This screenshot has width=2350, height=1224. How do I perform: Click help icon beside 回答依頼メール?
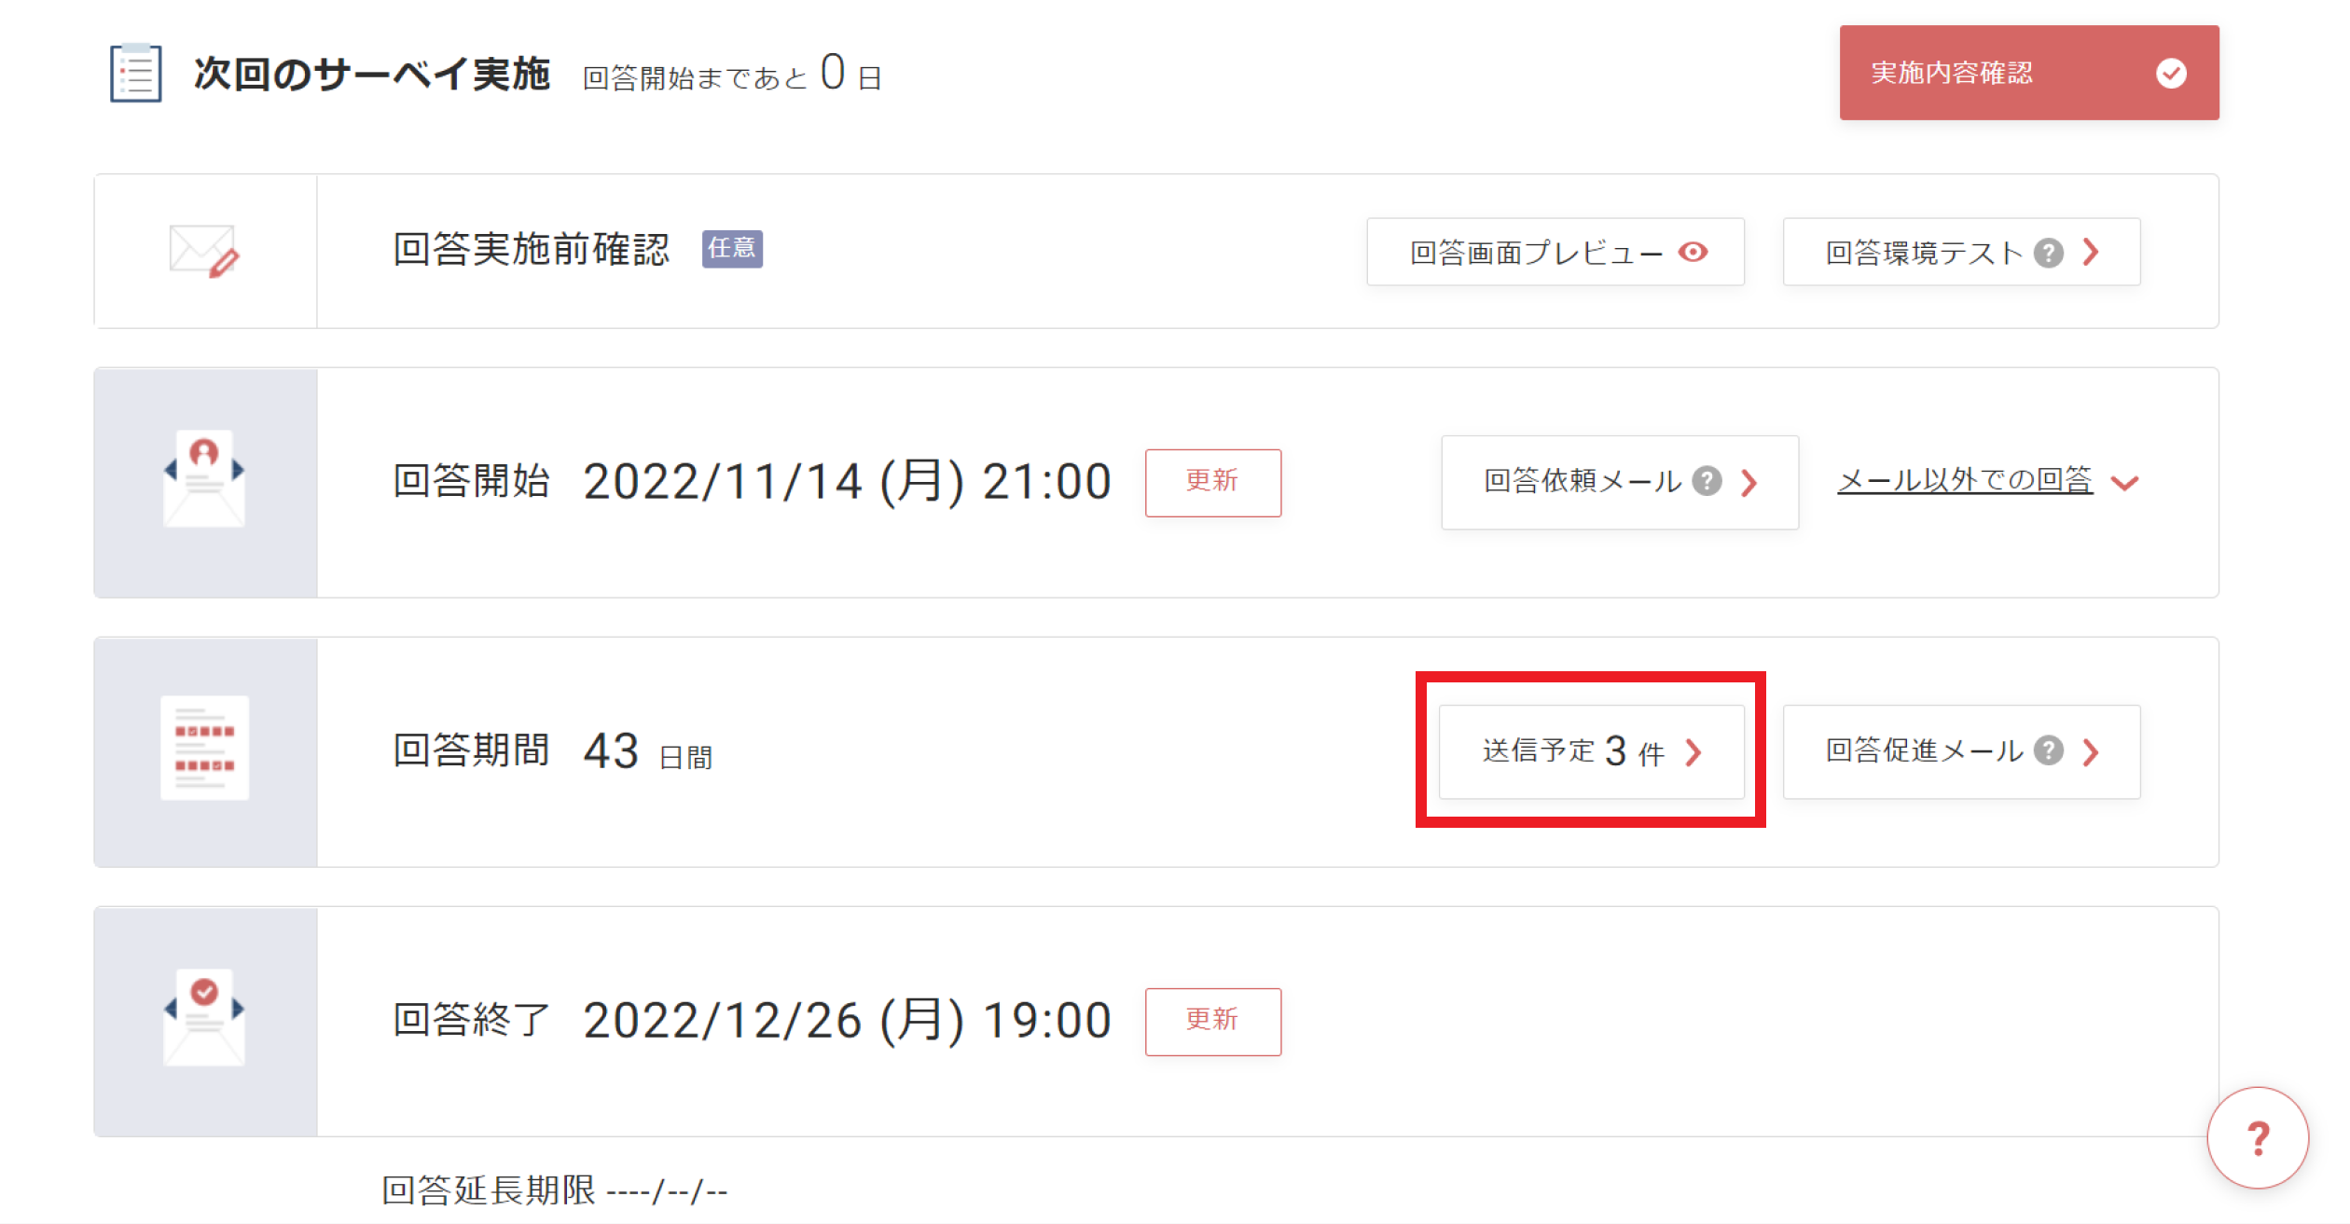pos(1707,481)
